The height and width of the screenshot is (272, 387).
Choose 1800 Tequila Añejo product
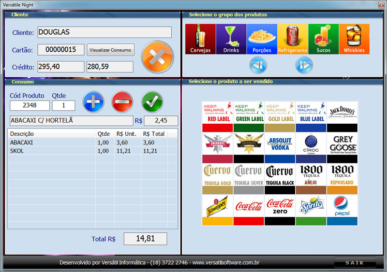click(x=311, y=179)
